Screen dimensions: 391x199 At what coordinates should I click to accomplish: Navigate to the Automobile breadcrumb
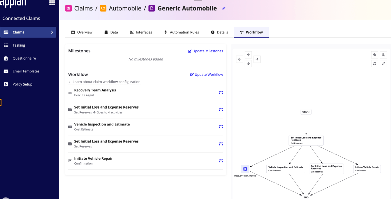point(125,8)
